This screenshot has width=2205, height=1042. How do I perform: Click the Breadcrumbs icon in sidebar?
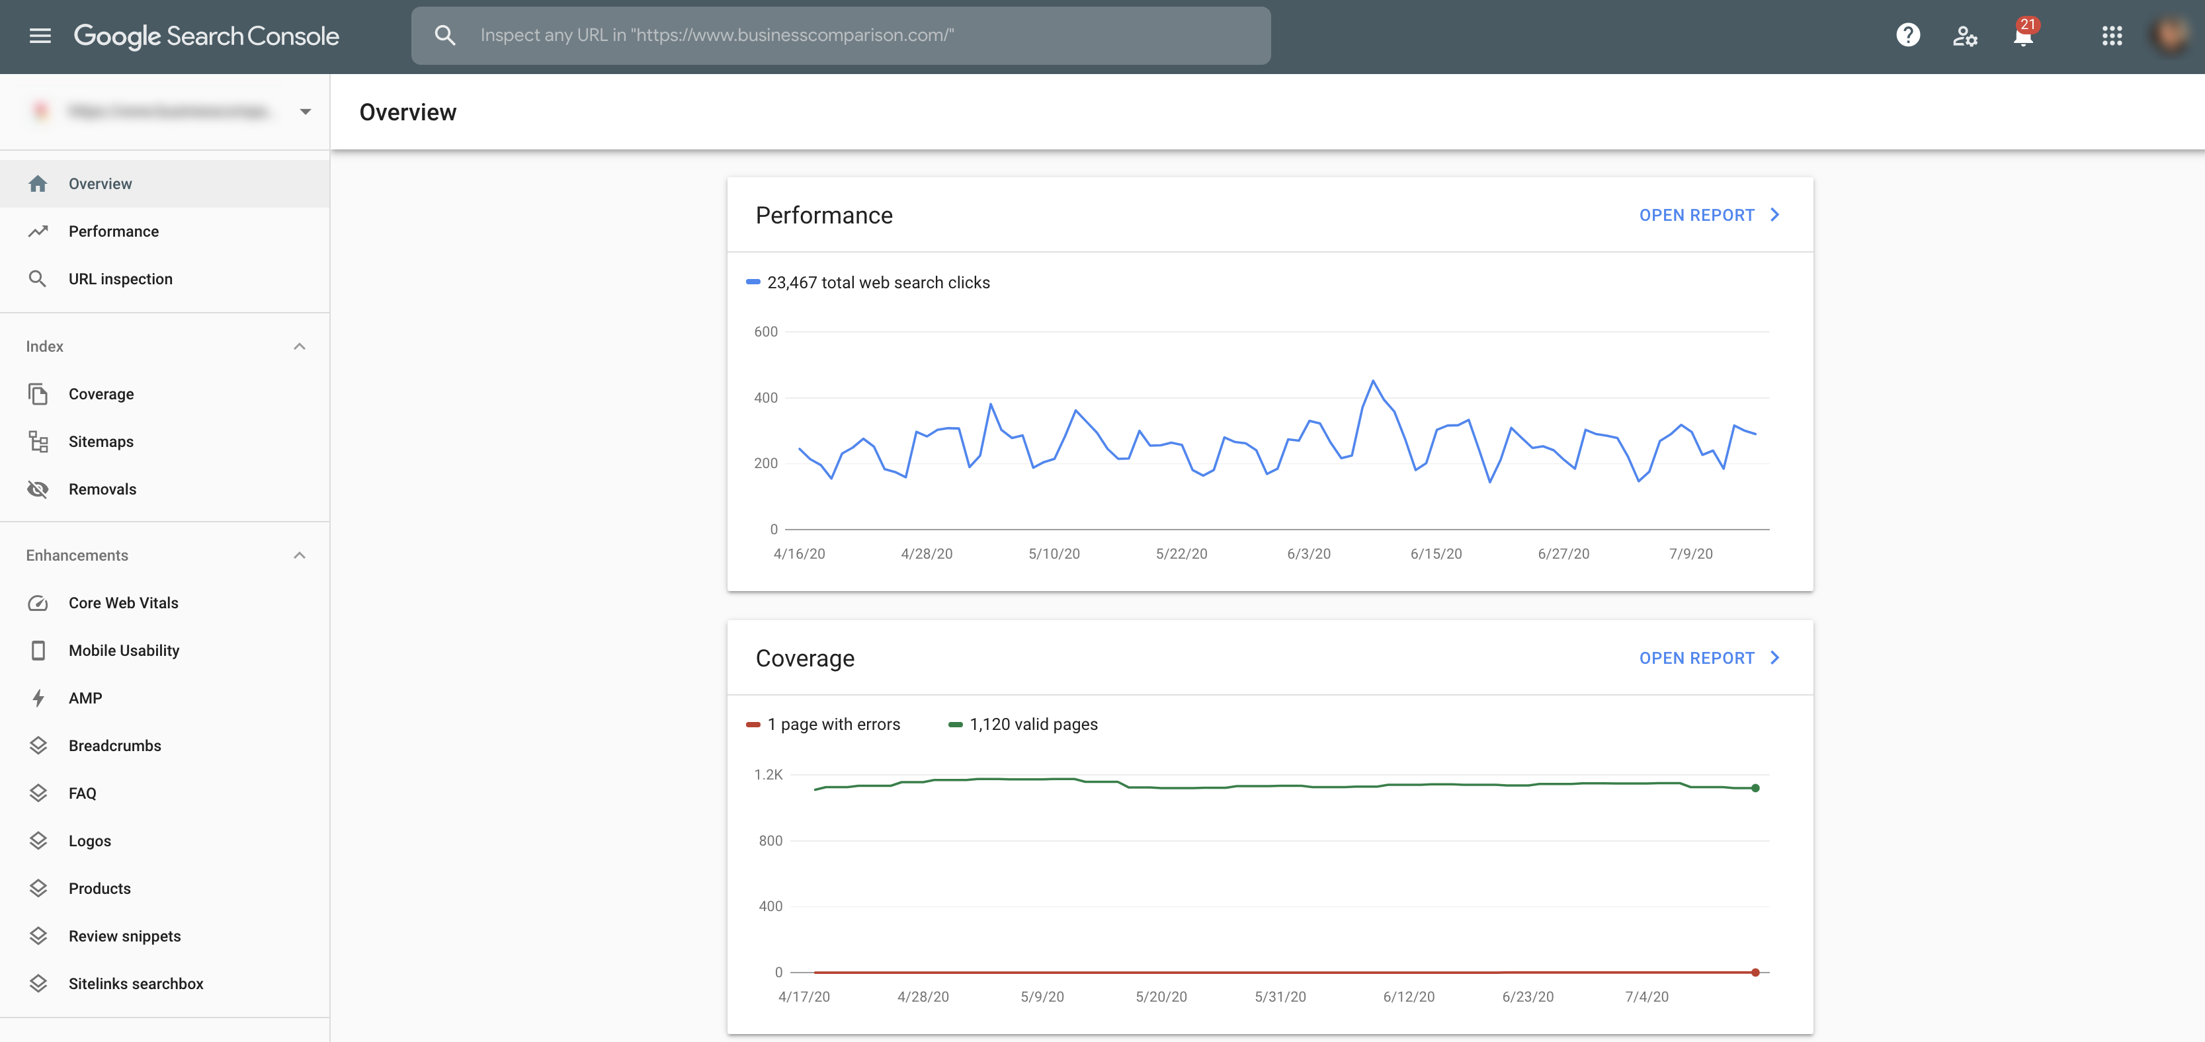(38, 745)
